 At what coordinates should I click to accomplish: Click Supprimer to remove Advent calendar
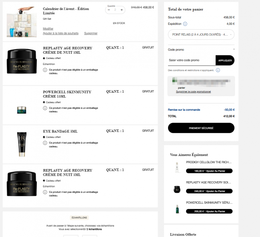pyautogui.click(x=91, y=33)
